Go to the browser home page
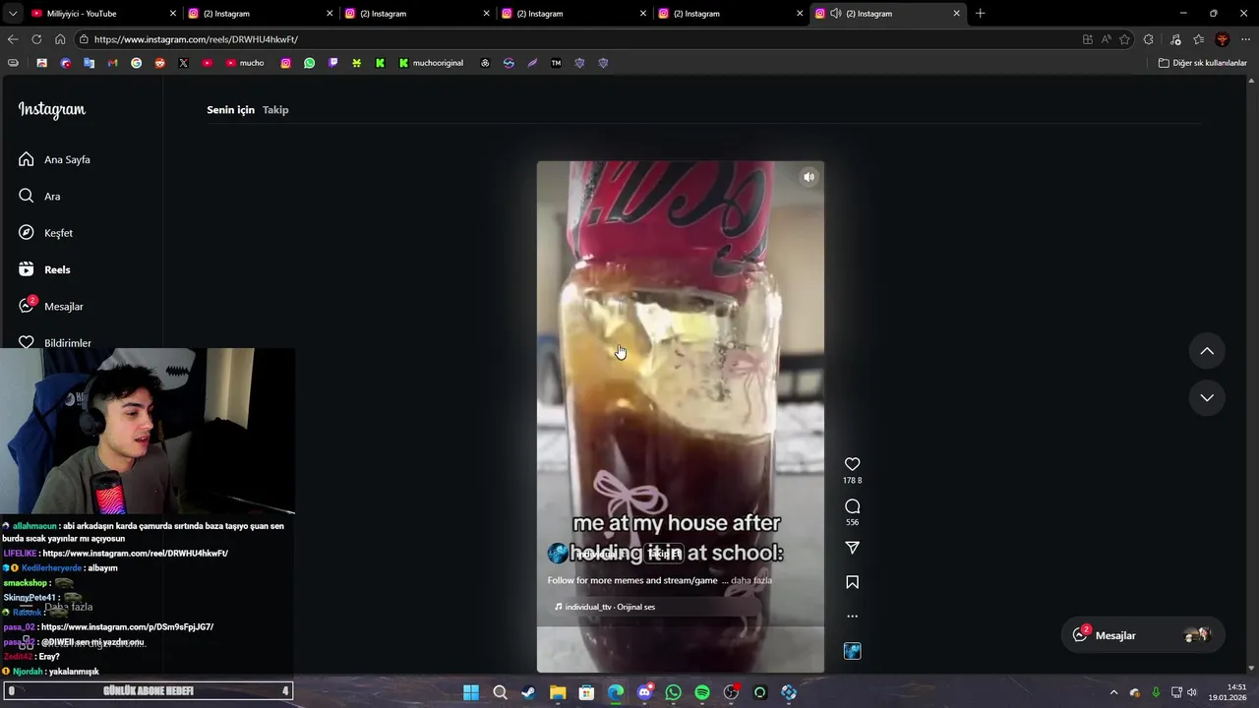 [60, 39]
